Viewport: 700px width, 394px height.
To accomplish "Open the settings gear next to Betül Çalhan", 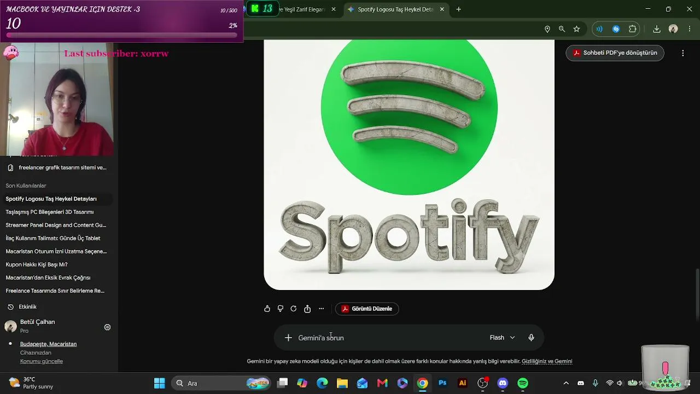I will [107, 327].
